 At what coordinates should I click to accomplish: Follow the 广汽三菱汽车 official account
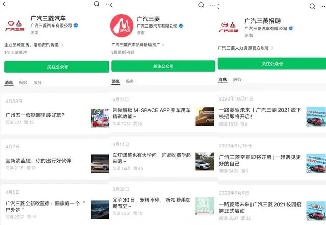(x=56, y=67)
